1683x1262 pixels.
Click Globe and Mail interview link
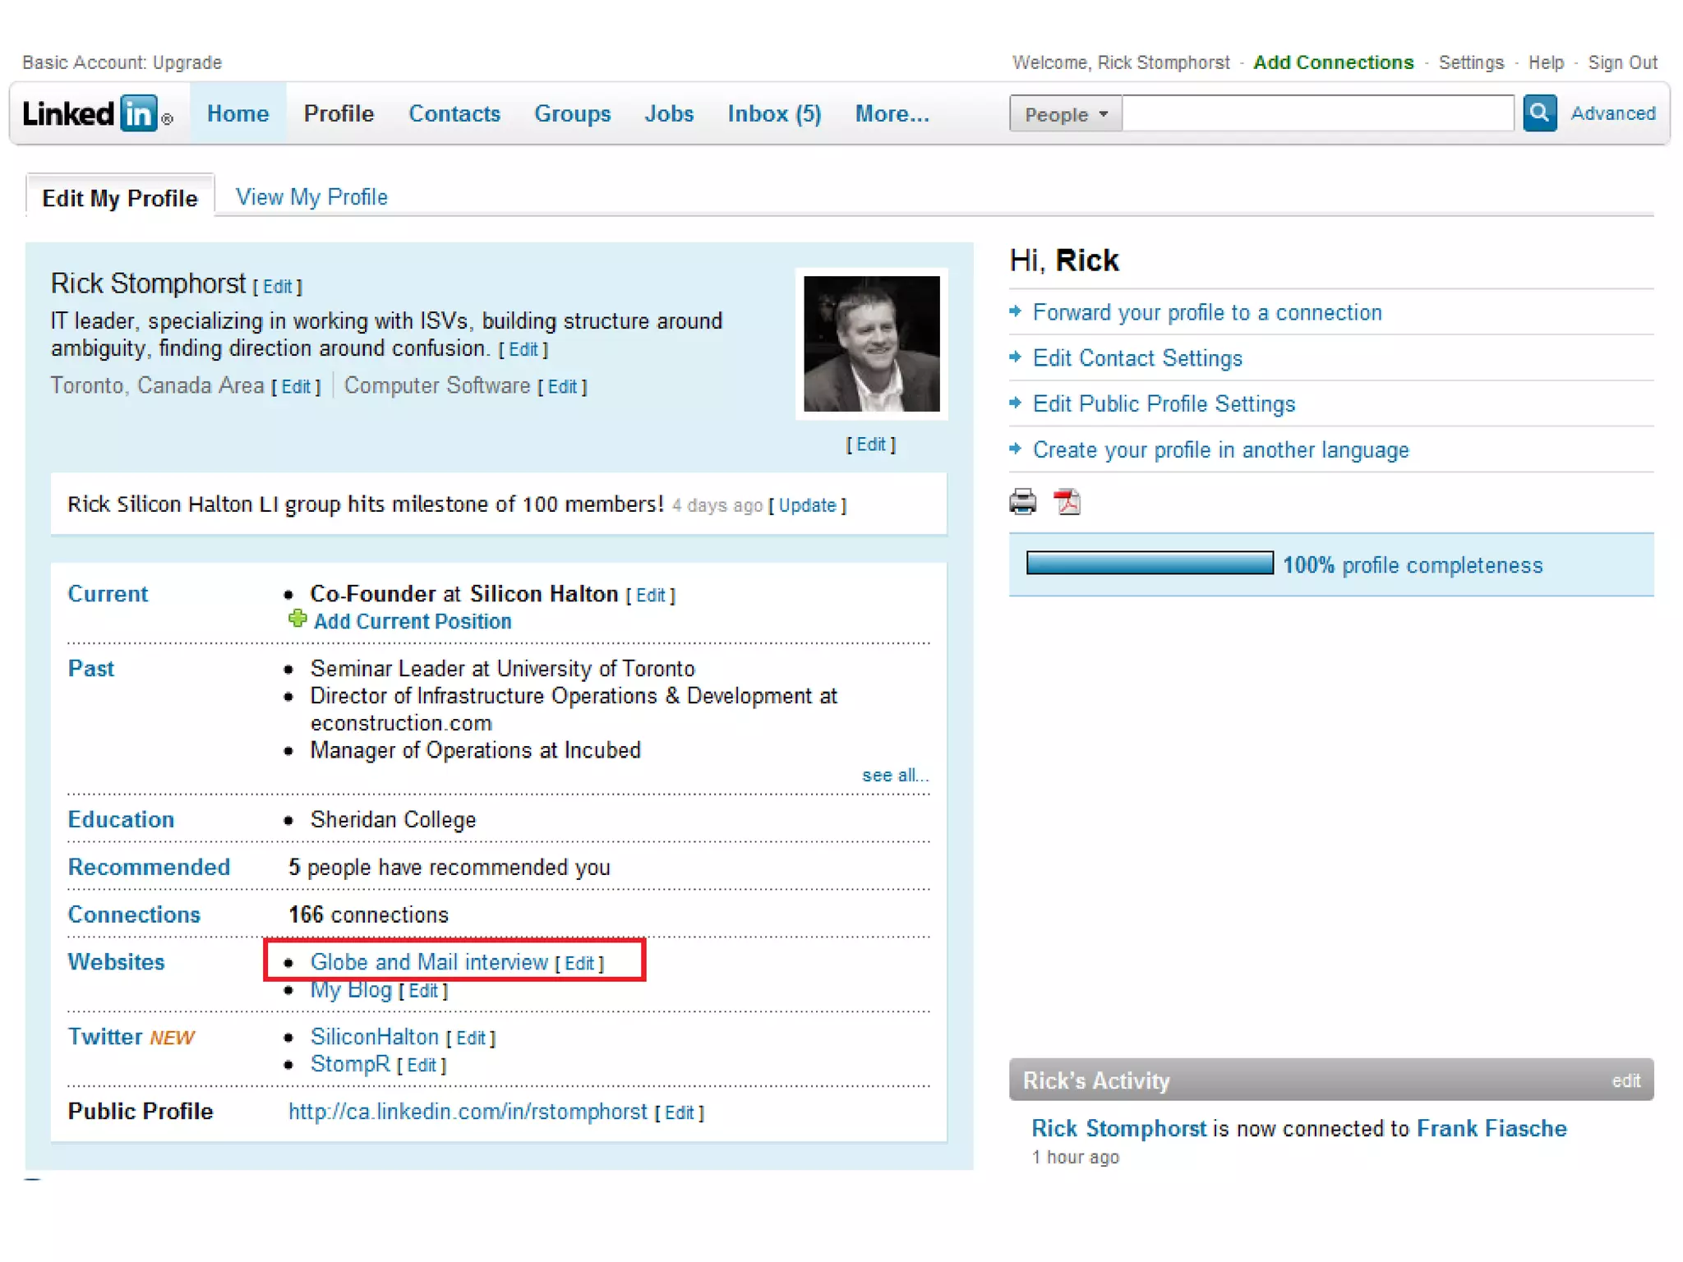[x=428, y=961]
